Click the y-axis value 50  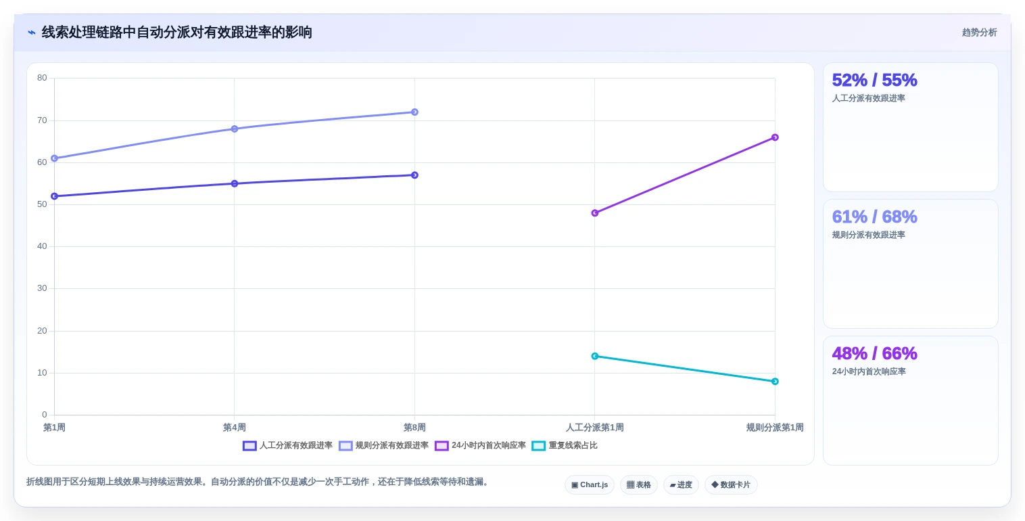click(42, 204)
